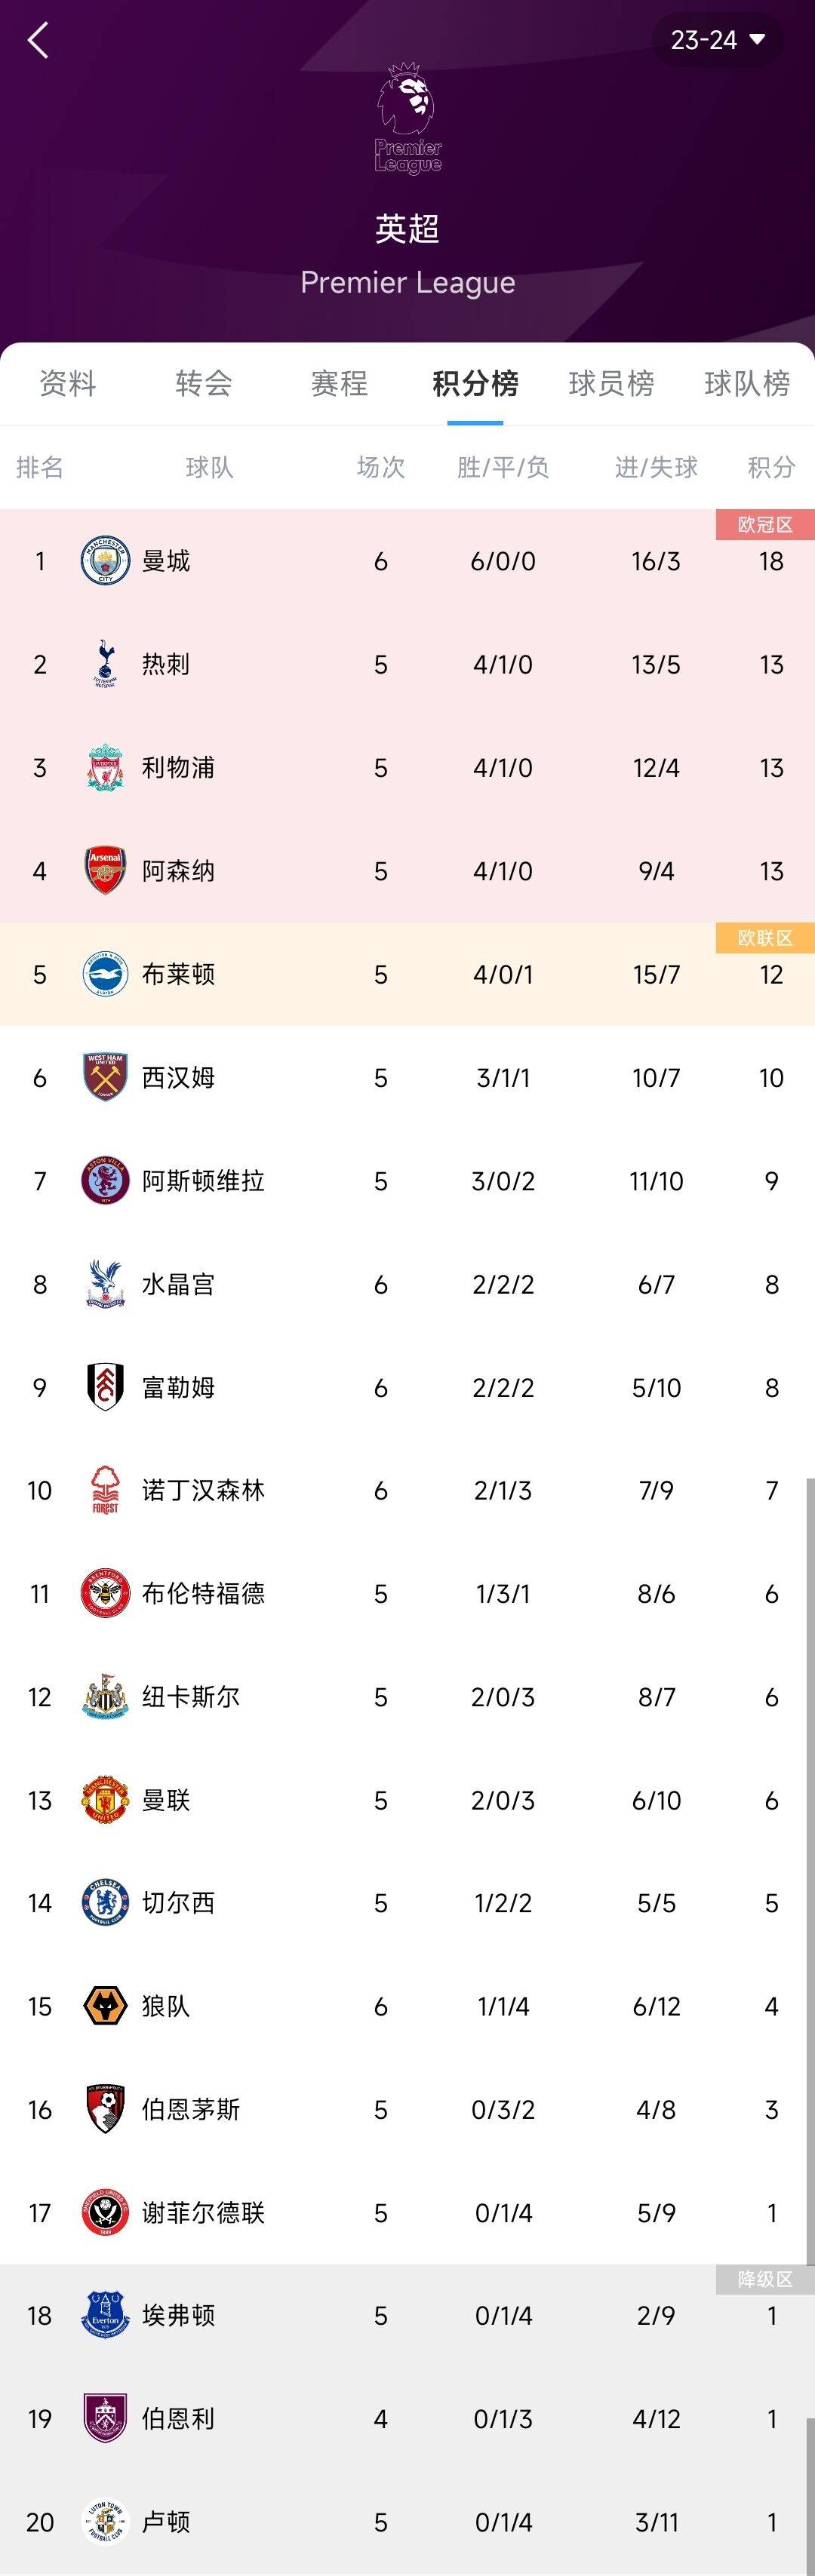Tap the back arrow icon

click(x=38, y=41)
